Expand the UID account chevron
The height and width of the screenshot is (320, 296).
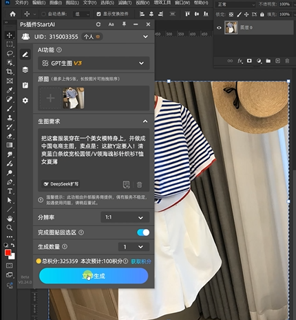tap(145, 37)
